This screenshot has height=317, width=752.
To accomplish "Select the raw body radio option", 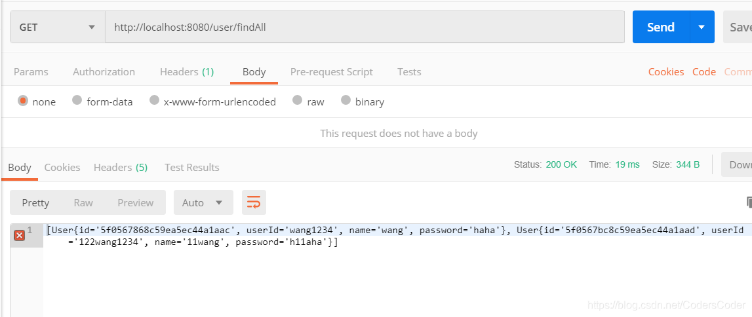I will [x=298, y=101].
